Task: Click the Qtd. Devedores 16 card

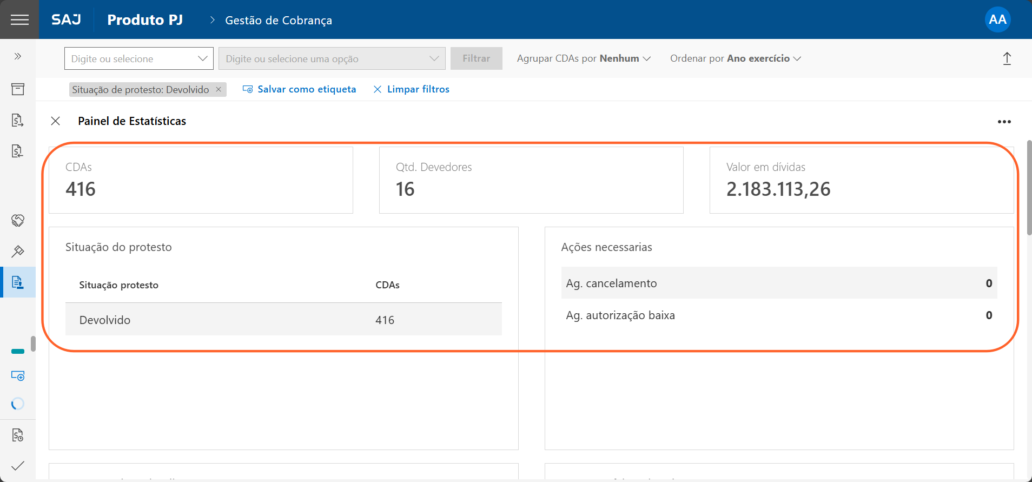Action: tap(531, 180)
